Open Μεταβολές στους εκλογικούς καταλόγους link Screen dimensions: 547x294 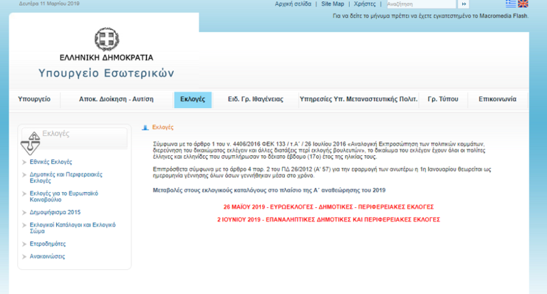pyautogui.click(x=269, y=190)
